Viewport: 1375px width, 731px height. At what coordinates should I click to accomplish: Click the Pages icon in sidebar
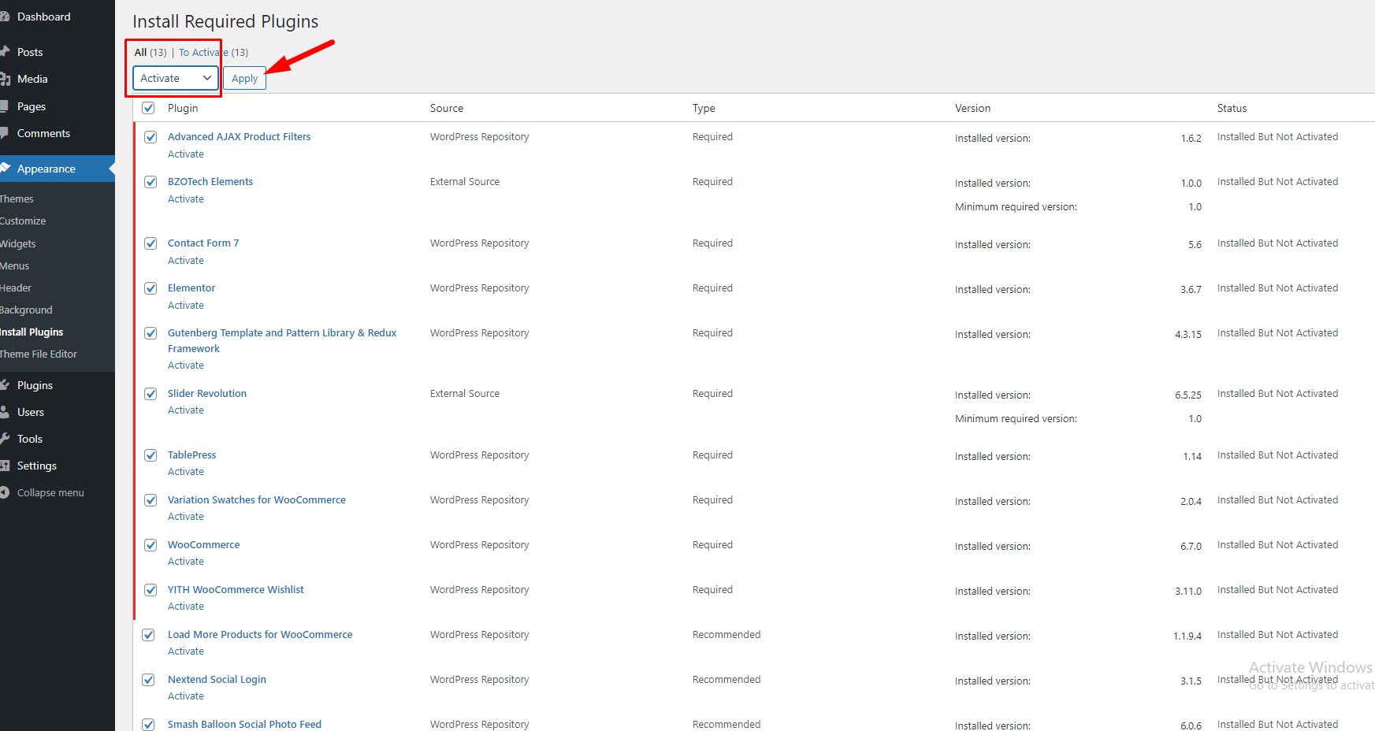(4, 106)
